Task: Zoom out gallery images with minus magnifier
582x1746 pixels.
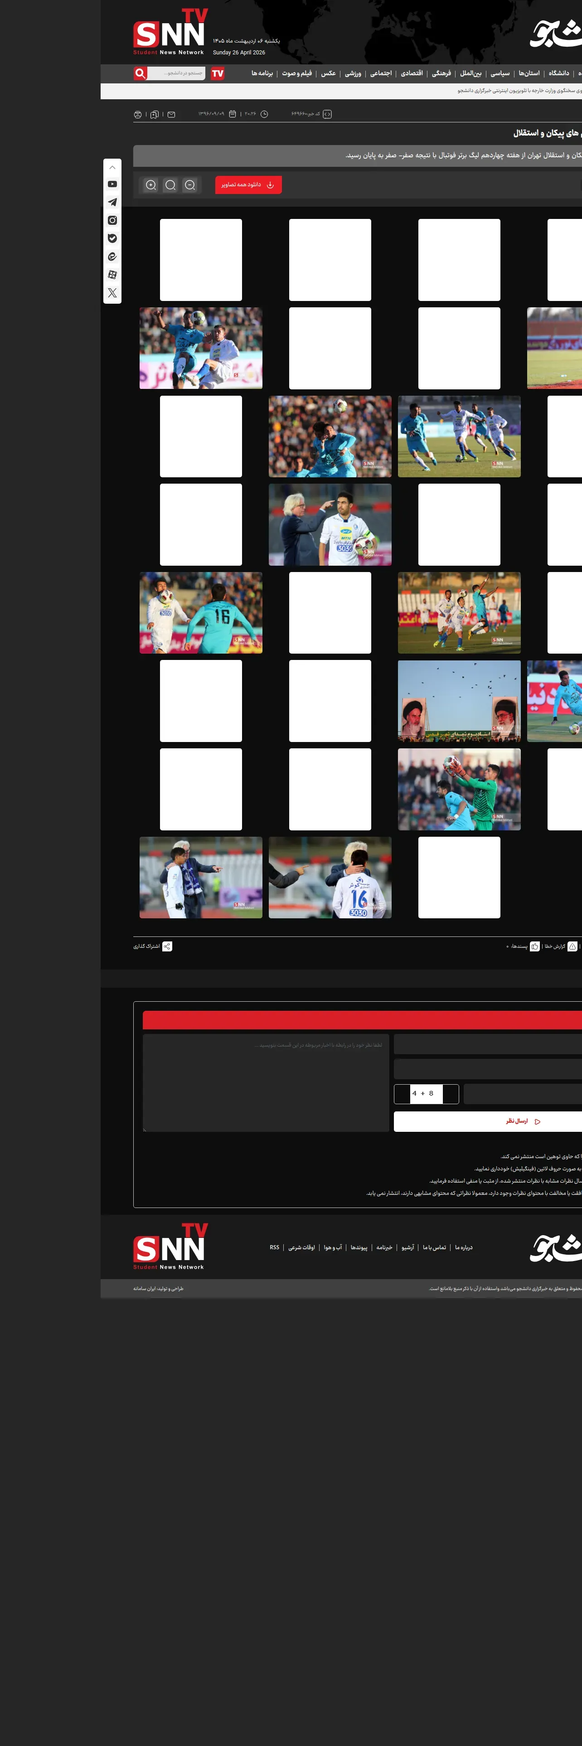Action: pyautogui.click(x=190, y=185)
